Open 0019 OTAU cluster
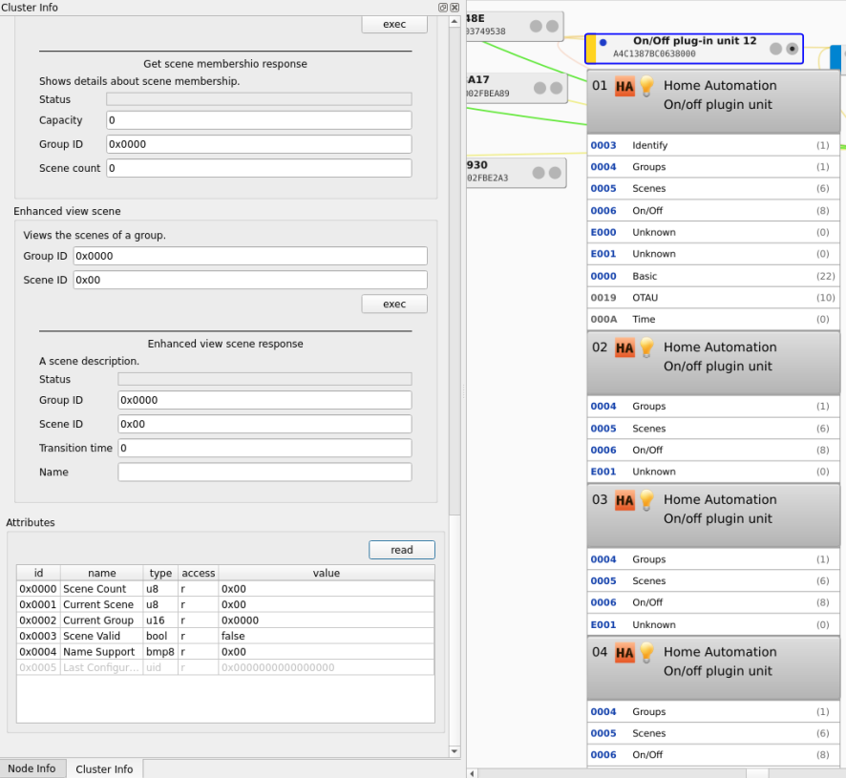The image size is (846, 778). 713,297
